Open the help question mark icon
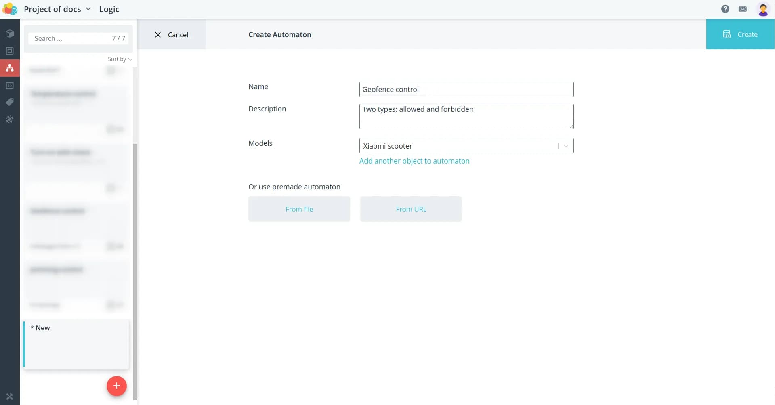Viewport: 775px width, 405px height. click(x=725, y=9)
